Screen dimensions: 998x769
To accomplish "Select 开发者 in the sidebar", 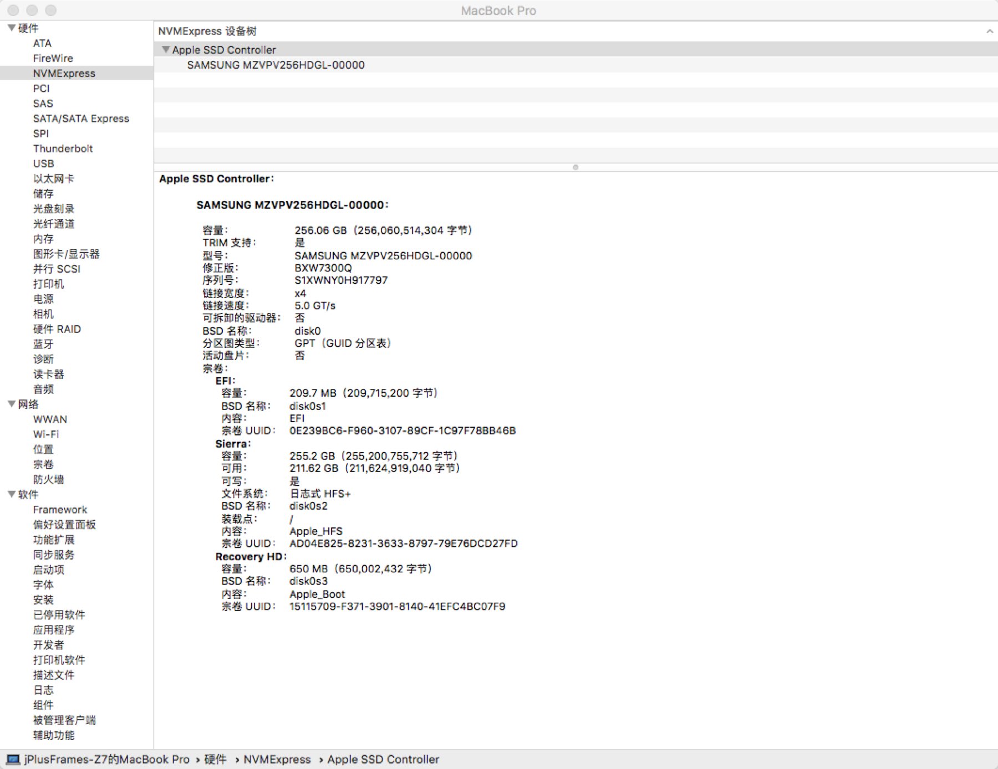I will (48, 645).
